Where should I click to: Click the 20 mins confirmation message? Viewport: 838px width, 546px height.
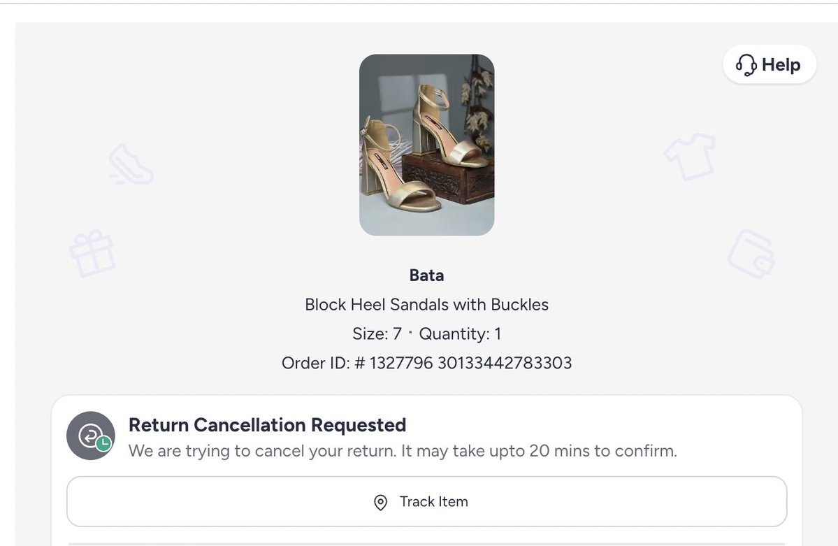click(x=403, y=451)
